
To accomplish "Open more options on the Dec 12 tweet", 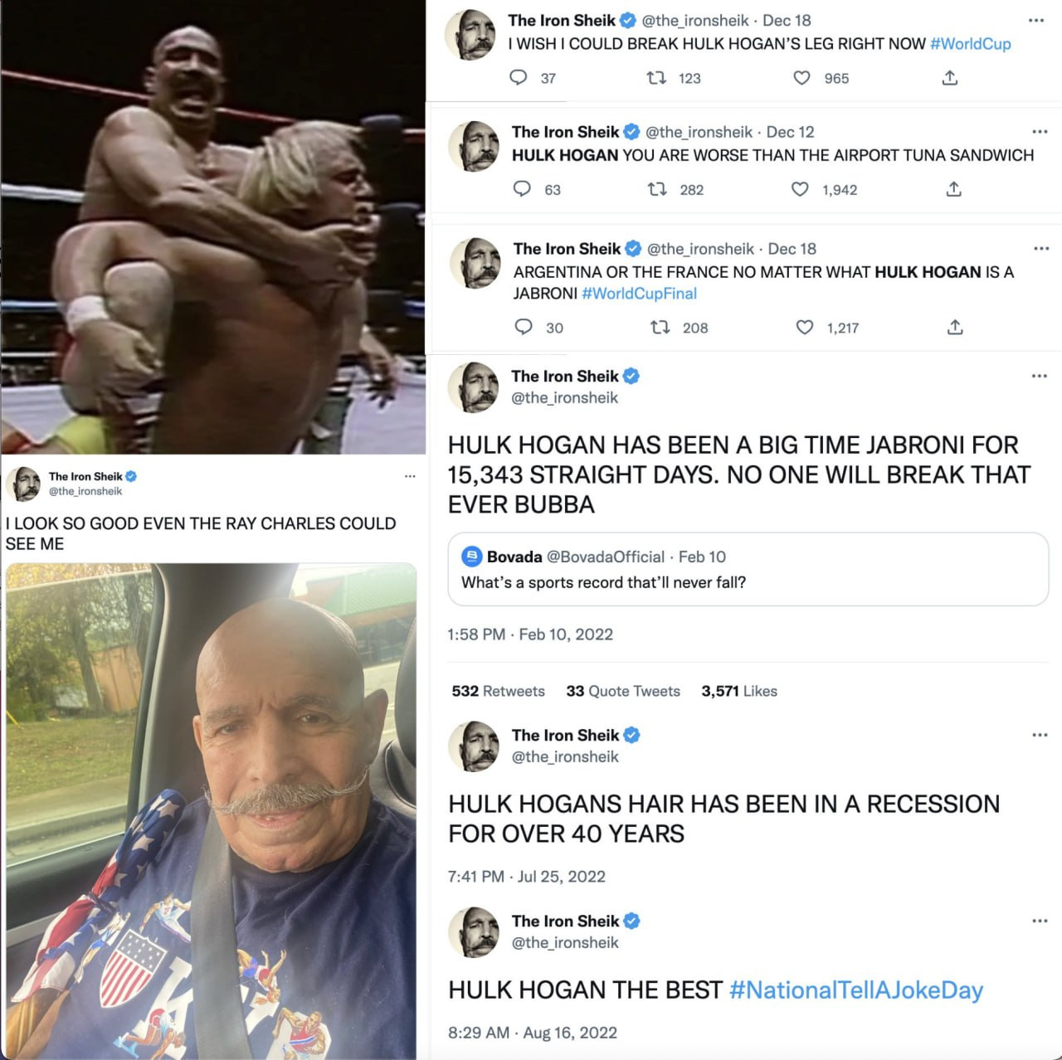I will pyautogui.click(x=1040, y=131).
